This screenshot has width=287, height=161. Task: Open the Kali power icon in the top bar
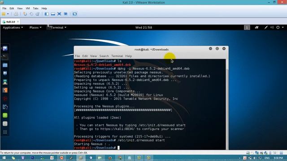click(x=278, y=27)
